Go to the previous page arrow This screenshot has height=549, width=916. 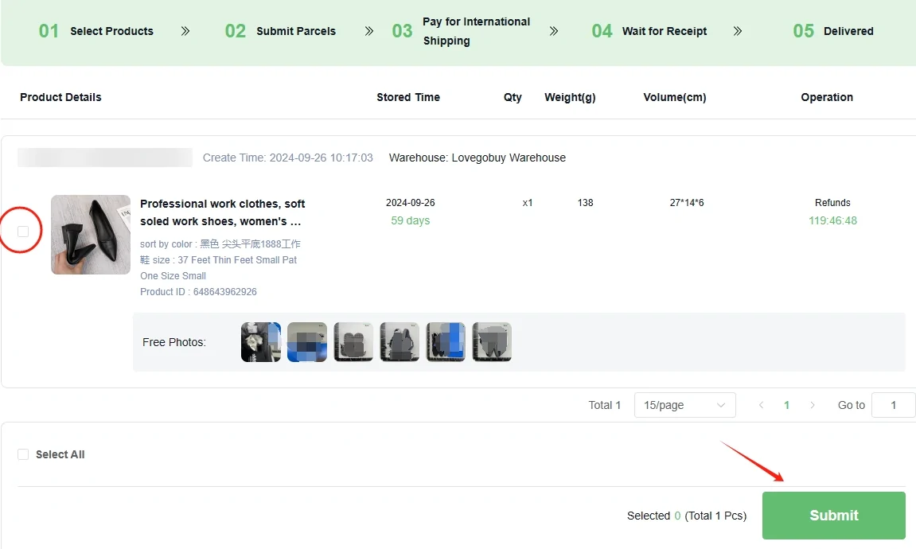point(761,405)
